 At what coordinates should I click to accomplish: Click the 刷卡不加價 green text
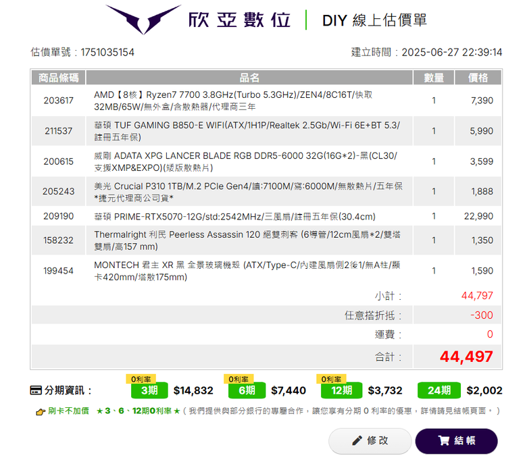68,411
